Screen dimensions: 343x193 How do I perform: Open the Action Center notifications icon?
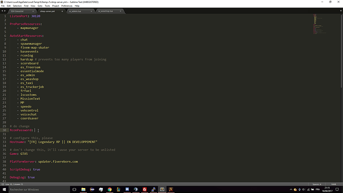338,190
